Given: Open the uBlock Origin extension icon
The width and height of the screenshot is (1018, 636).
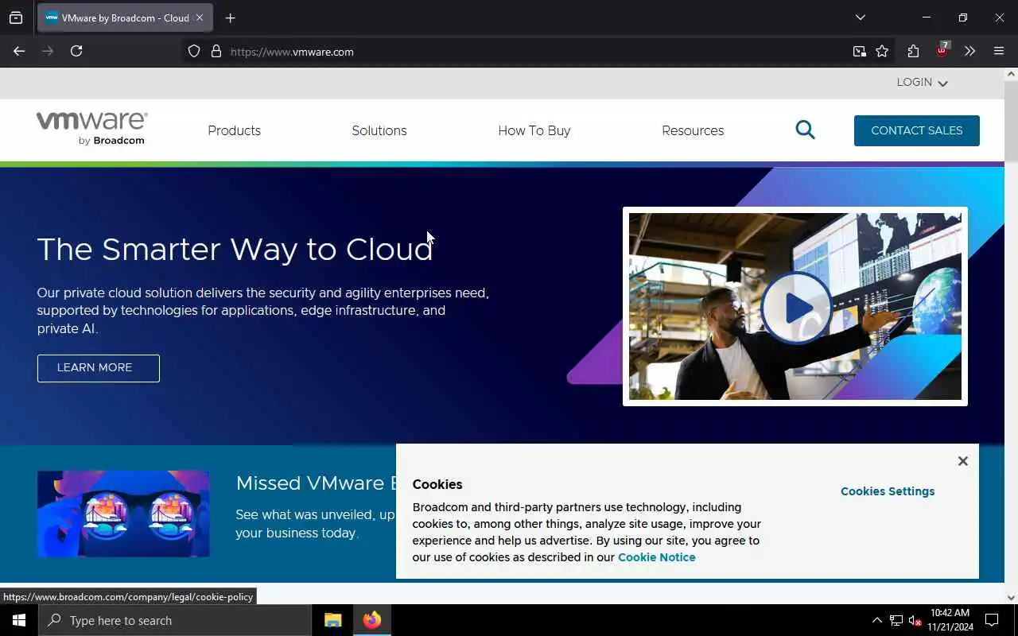Looking at the screenshot, I should (942, 50).
